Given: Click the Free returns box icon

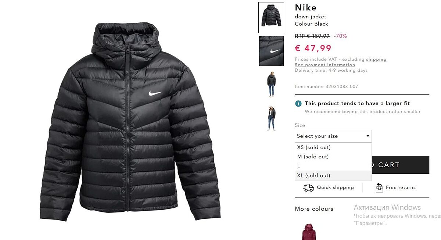Looking at the screenshot, I should point(379,188).
